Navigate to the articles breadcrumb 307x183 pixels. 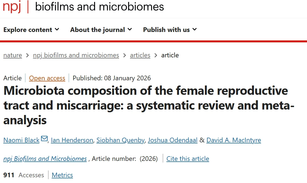140,55
